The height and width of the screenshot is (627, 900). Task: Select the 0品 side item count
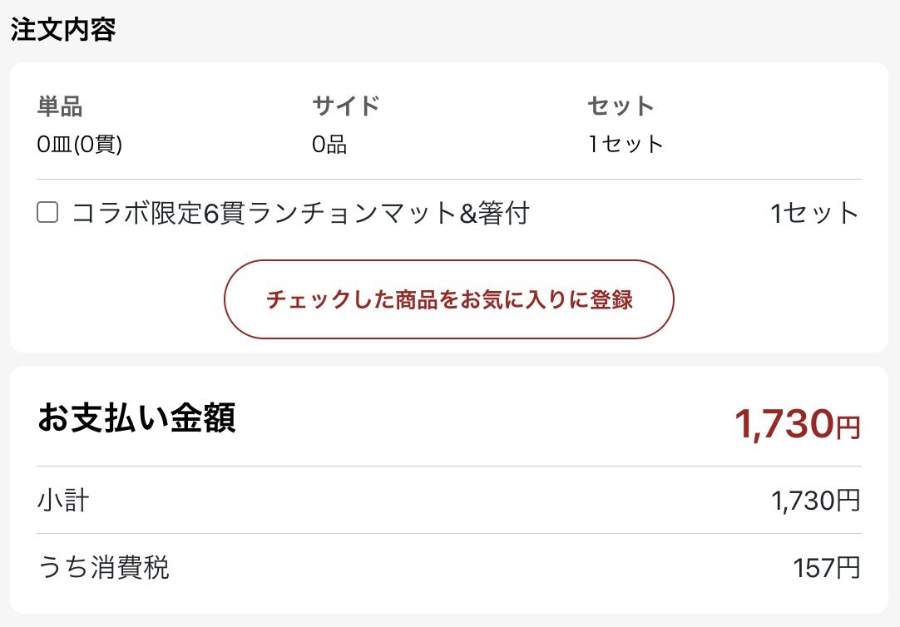pyautogui.click(x=329, y=142)
